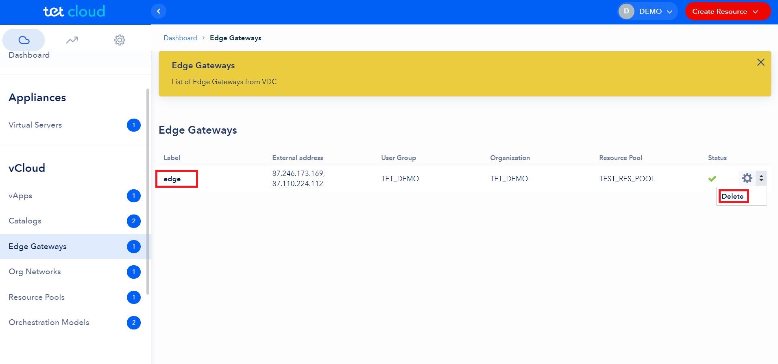The image size is (778, 364).
Task: Click the External address column header
Action: coord(298,158)
